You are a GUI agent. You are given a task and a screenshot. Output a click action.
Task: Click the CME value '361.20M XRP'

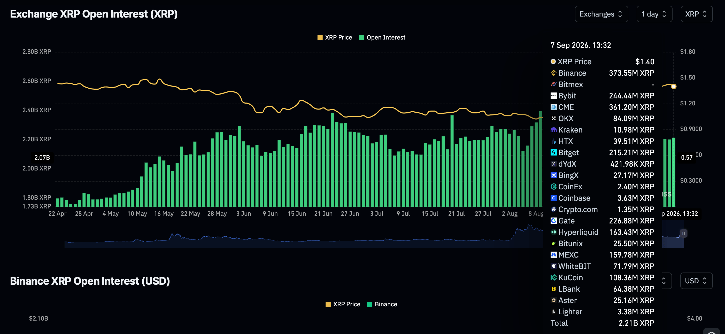point(631,107)
